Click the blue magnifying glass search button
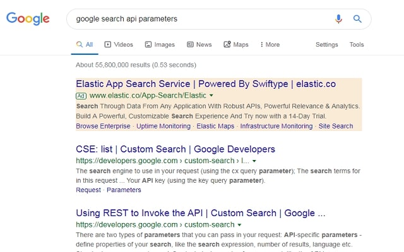The image size is (404, 252). (x=357, y=19)
